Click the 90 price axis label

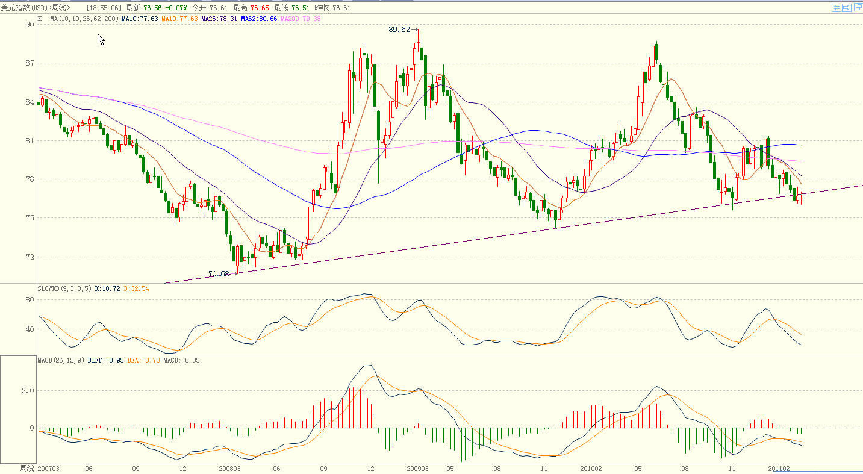click(x=30, y=25)
